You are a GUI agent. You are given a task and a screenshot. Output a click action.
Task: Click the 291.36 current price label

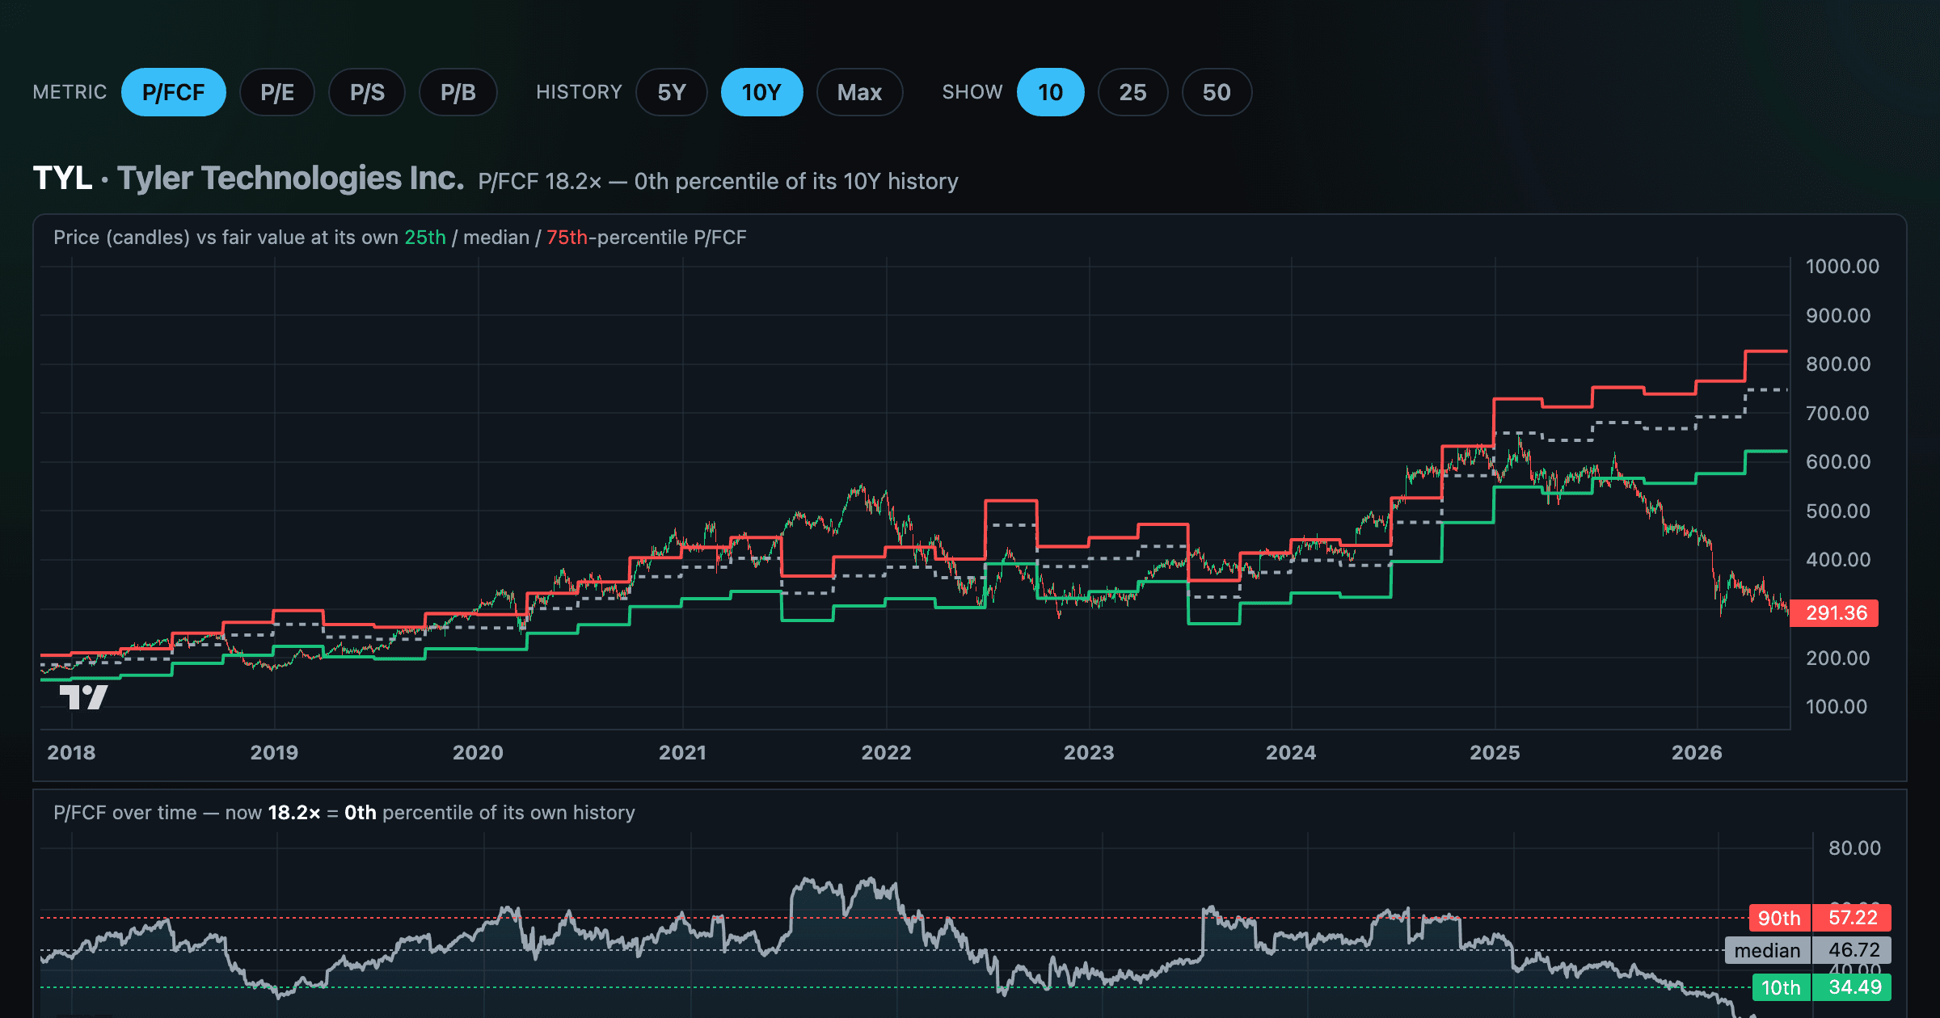(1835, 613)
